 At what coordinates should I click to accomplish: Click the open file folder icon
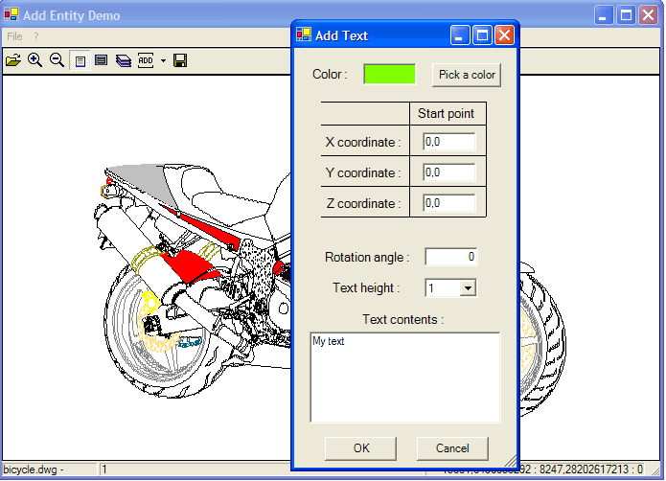[13, 60]
